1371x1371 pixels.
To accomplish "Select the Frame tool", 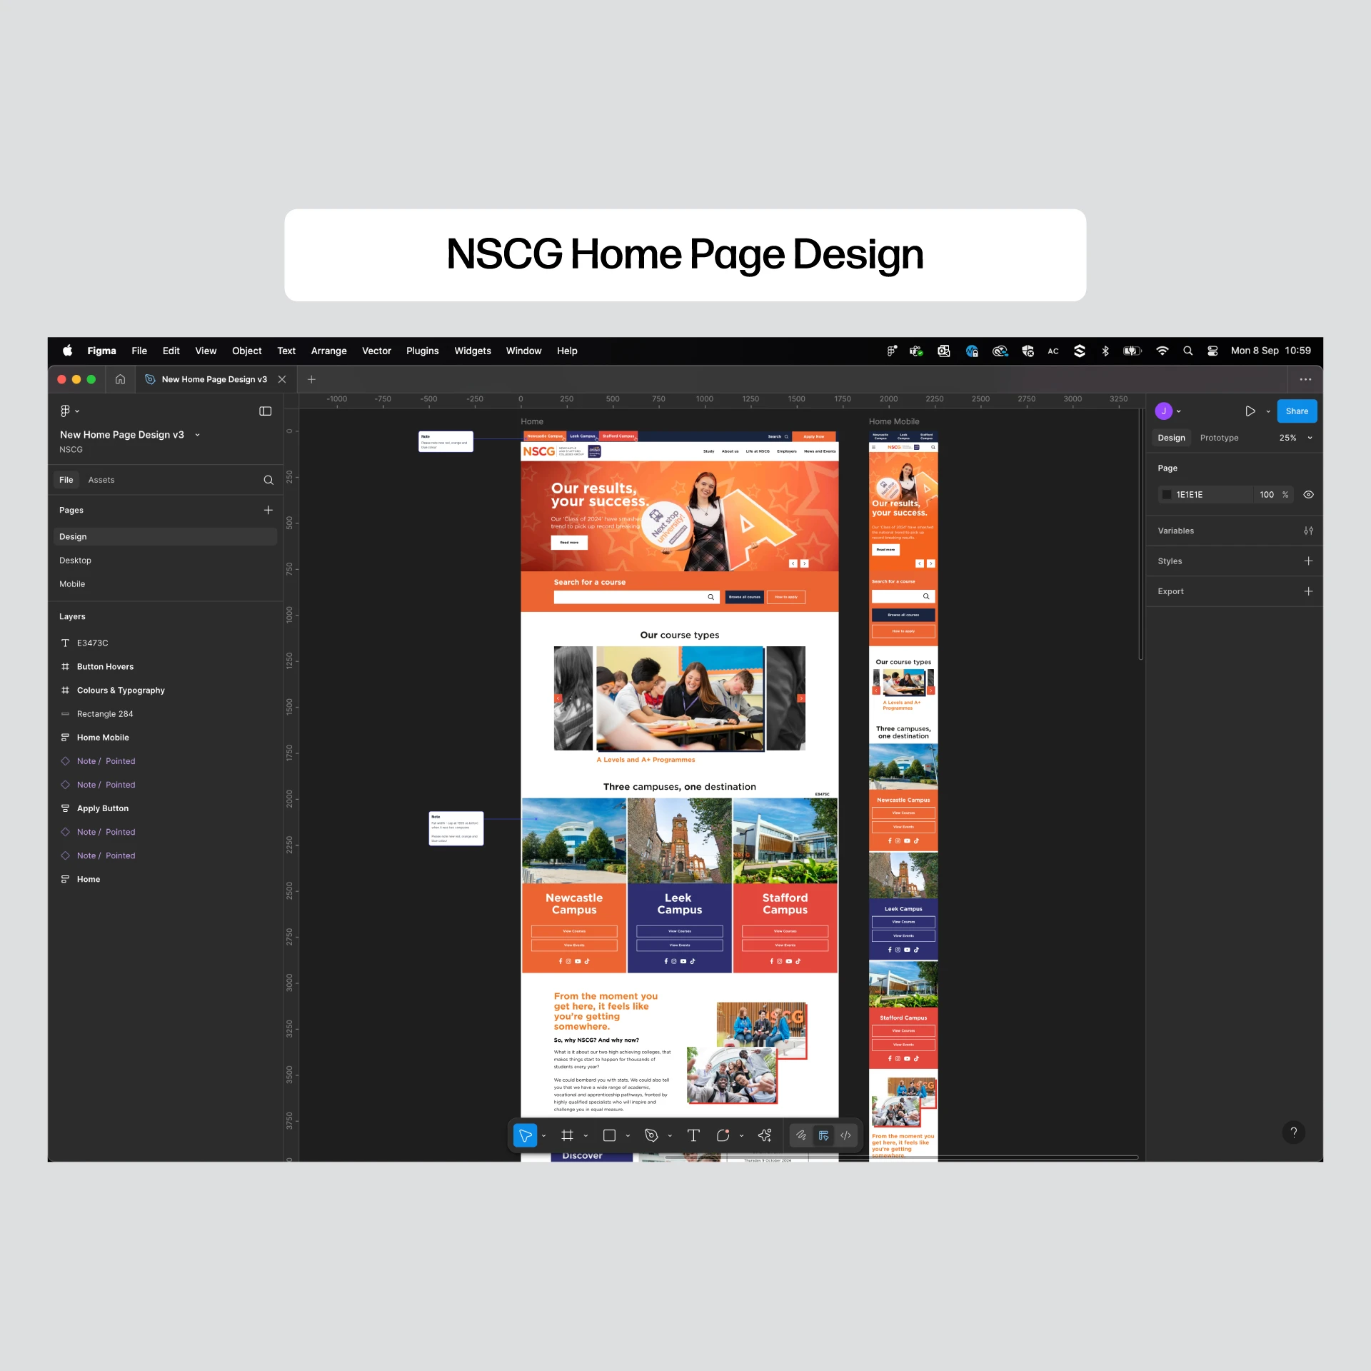I will pos(568,1135).
